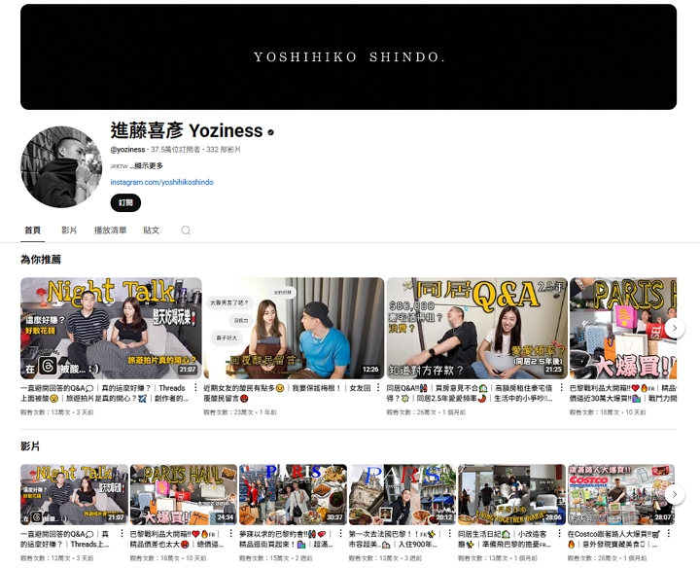Go to the 貼文 tab

pos(151,231)
